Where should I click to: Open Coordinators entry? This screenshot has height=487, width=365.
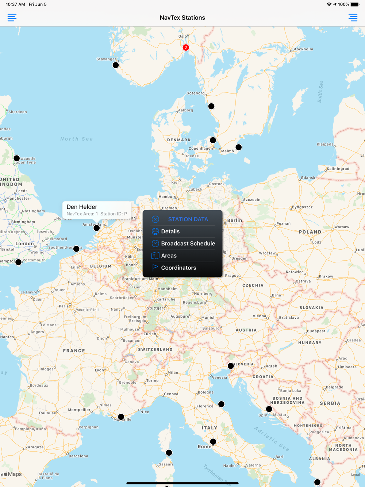(x=182, y=268)
